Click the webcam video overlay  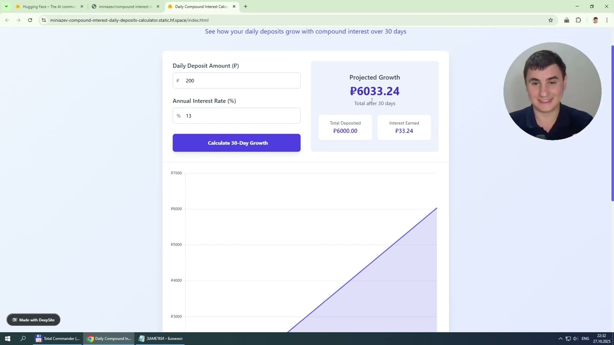tap(552, 91)
